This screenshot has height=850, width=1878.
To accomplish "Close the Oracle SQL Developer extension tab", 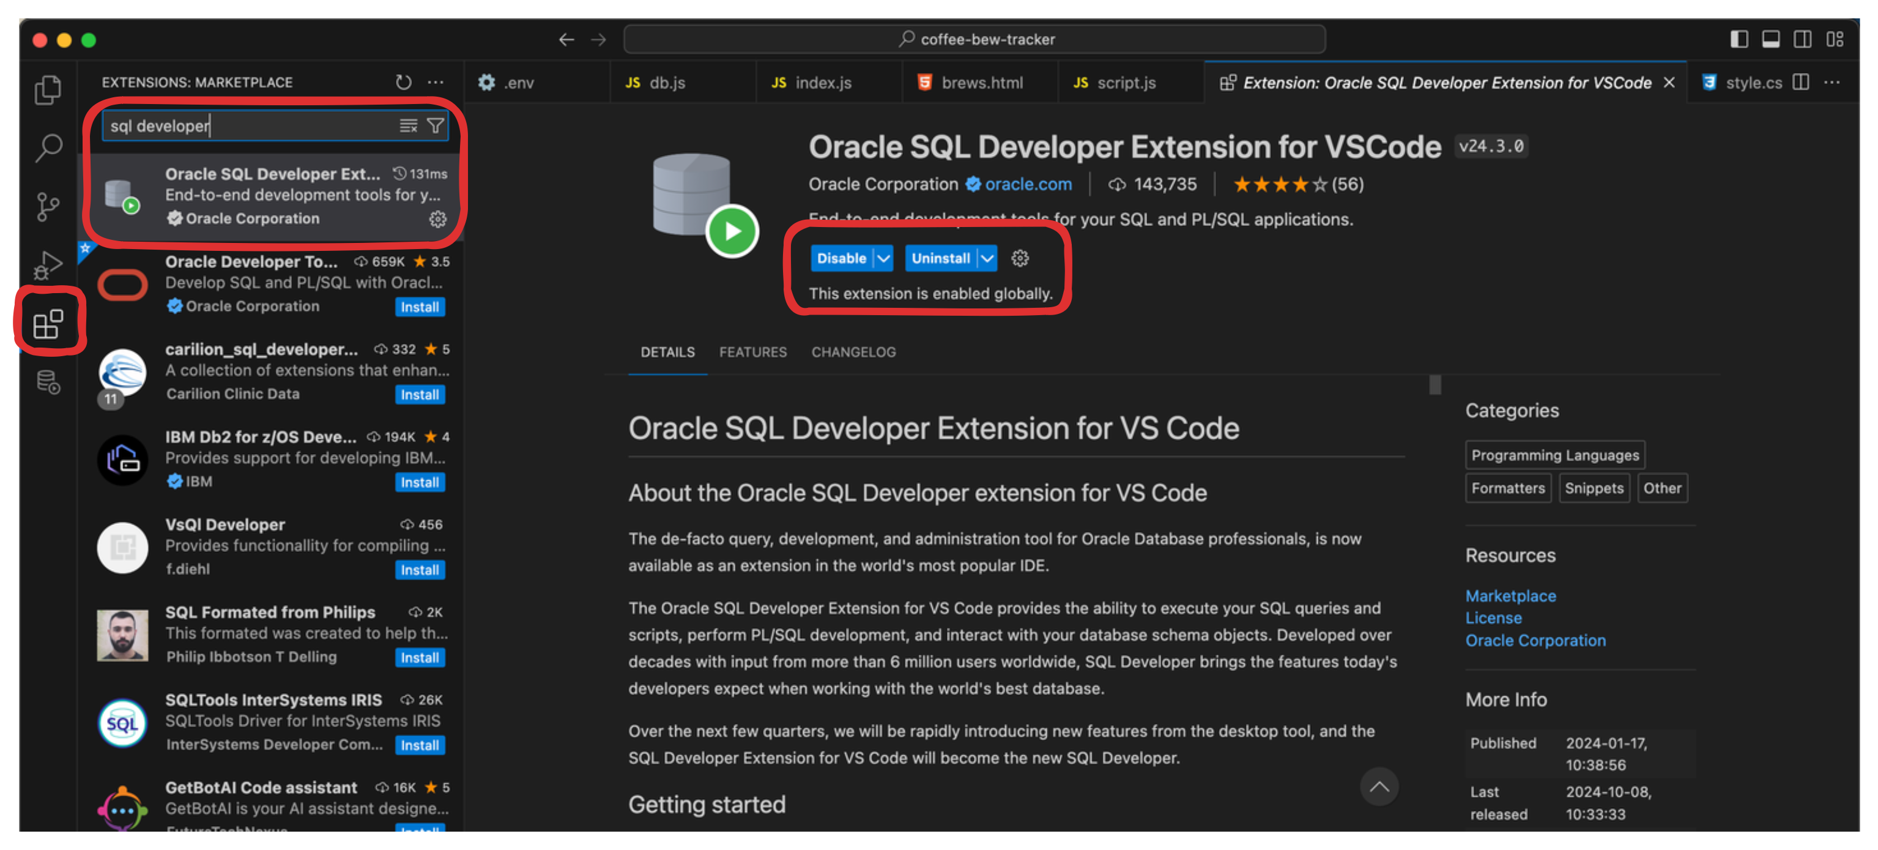I will [1669, 83].
